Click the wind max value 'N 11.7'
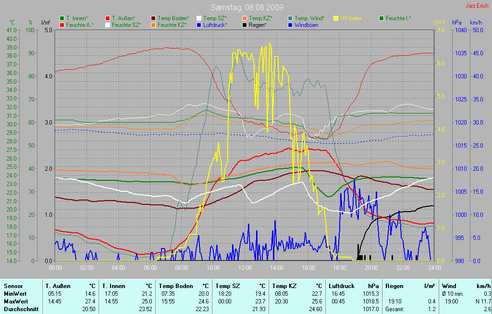 (x=483, y=301)
